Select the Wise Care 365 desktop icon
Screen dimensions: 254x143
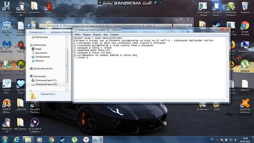(x=7, y=28)
